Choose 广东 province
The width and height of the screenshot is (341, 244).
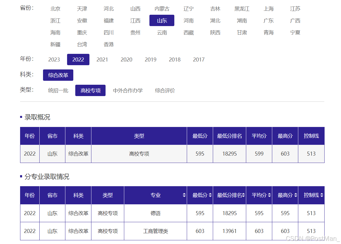click(269, 21)
